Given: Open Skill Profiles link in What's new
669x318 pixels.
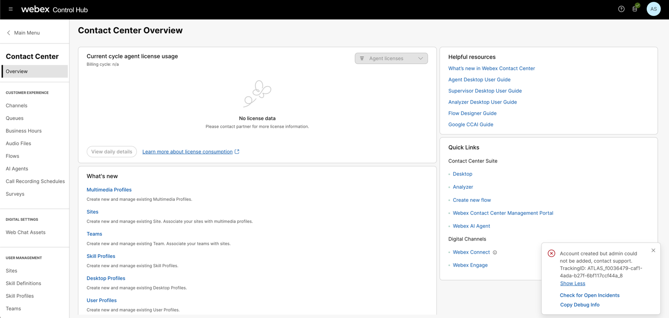Looking at the screenshot, I should [x=101, y=256].
